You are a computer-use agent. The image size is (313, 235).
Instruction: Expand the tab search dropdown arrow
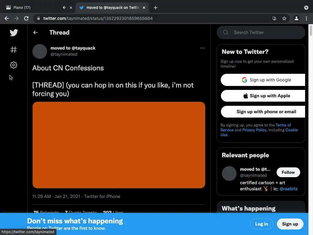click(x=306, y=8)
